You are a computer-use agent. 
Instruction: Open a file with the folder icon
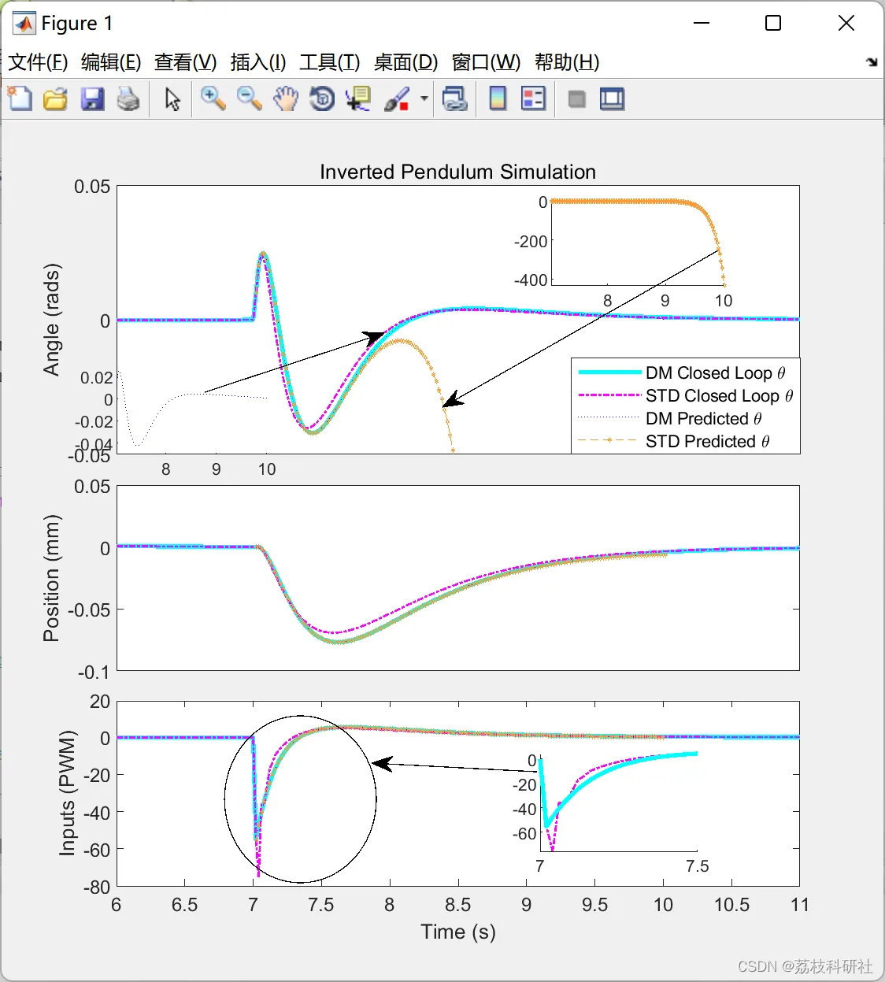pos(56,99)
